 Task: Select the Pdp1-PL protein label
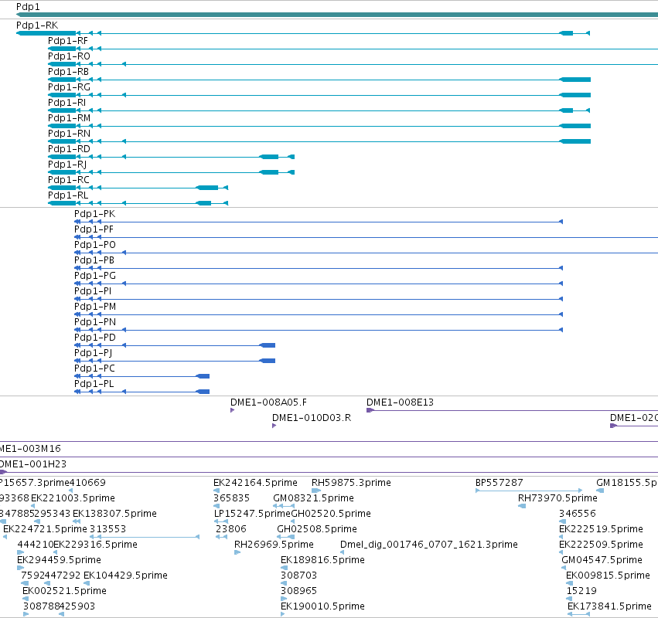(x=94, y=384)
